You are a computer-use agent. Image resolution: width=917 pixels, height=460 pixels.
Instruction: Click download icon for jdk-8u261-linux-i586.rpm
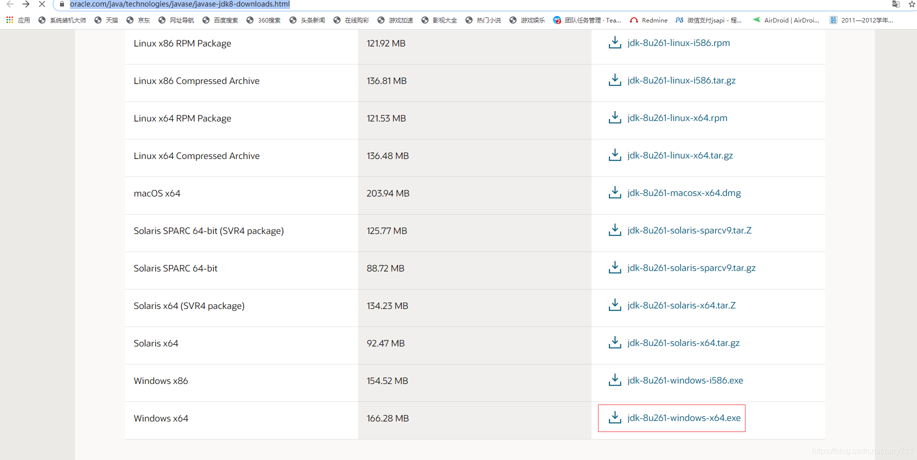pos(615,42)
